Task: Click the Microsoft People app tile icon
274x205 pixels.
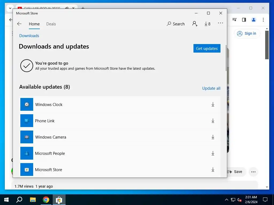Action: tap(27, 153)
